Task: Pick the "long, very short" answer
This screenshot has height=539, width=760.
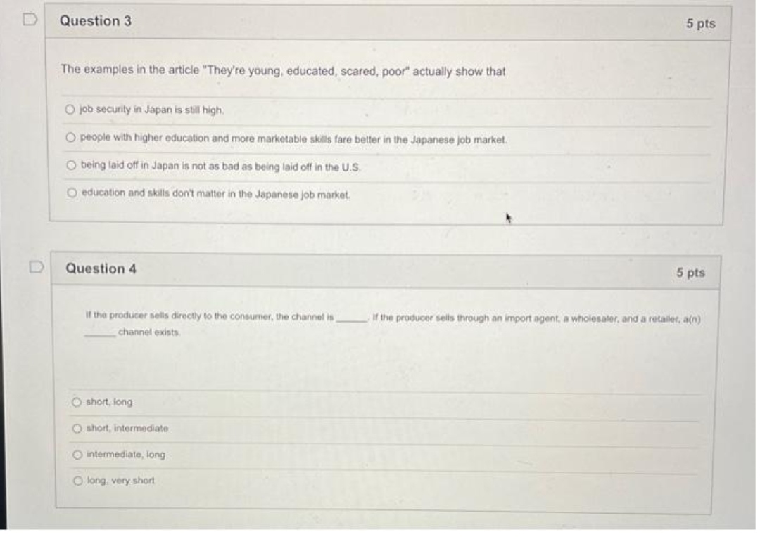Action: (x=77, y=479)
